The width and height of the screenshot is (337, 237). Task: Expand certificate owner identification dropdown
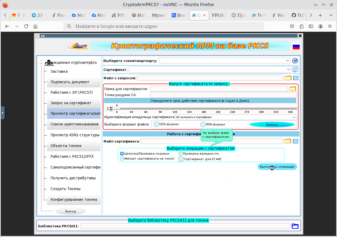(294, 117)
